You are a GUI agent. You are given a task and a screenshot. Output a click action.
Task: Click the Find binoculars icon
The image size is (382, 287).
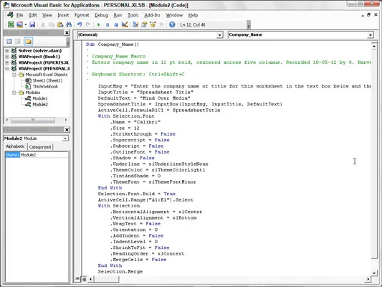coord(69,24)
